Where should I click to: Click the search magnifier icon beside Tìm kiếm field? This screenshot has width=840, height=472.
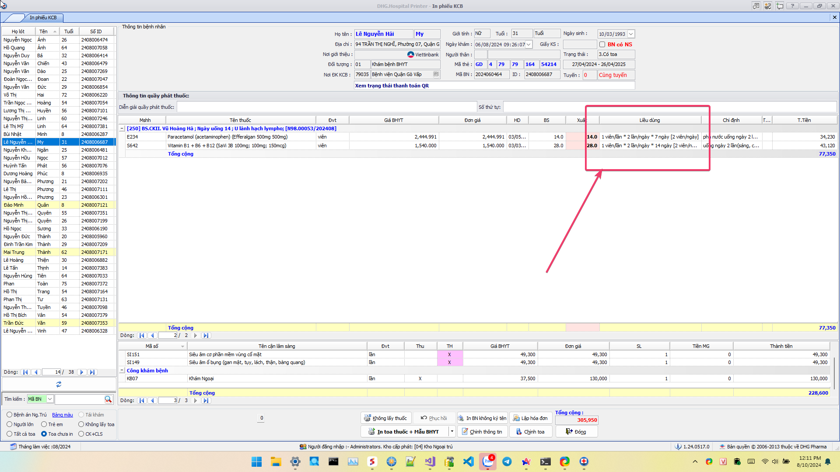[x=108, y=399]
